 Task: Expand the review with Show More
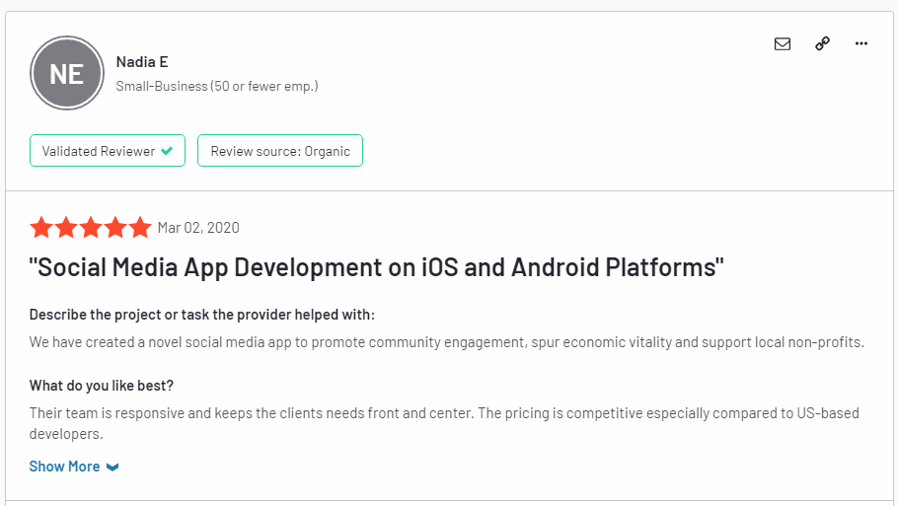[x=64, y=467]
